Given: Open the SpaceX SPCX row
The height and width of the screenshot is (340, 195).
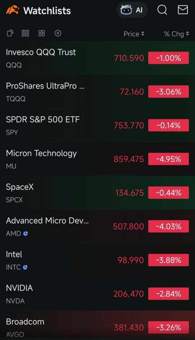Looking at the screenshot, I should click(97, 192).
